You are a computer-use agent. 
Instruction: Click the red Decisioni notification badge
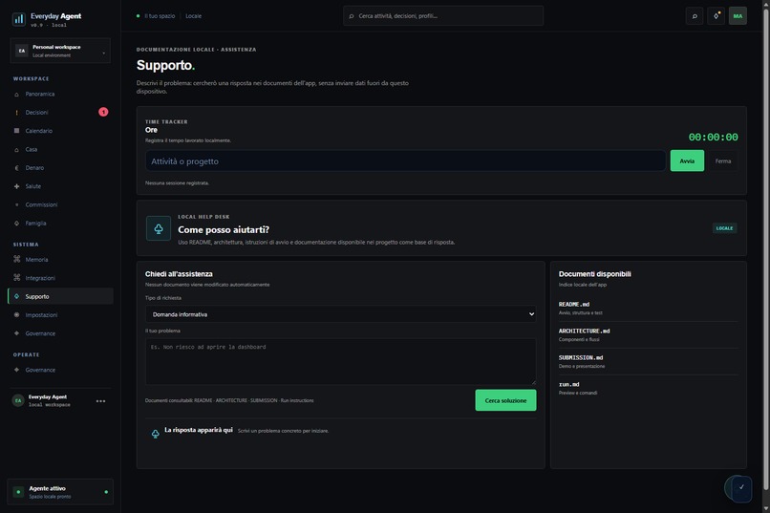click(x=103, y=112)
